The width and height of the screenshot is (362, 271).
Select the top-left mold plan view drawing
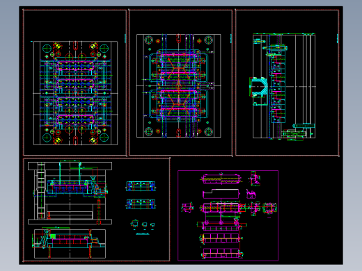tap(75, 93)
